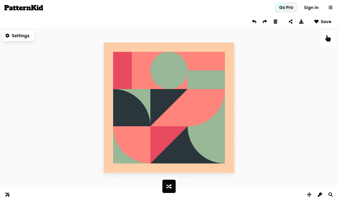
Task: Open the tools wrench icon
Action: pyautogui.click(x=7, y=195)
